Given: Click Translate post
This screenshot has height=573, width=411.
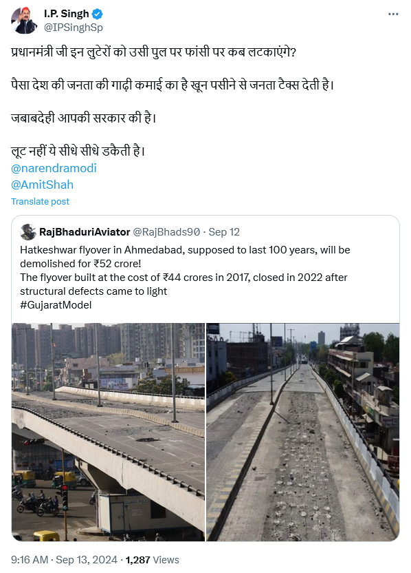Looking at the screenshot, I should [x=40, y=201].
